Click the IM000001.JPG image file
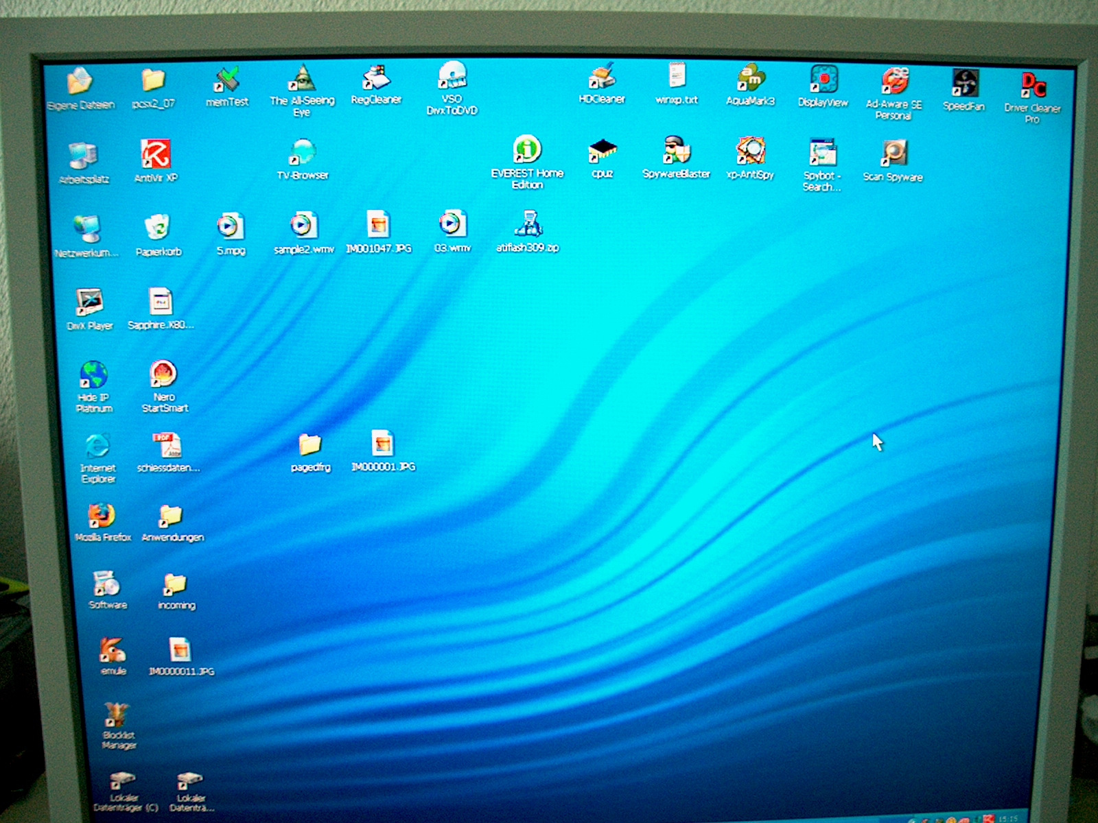1098x823 pixels. point(383,445)
